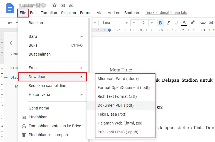Open the Sisipkan menu

click(68, 13)
